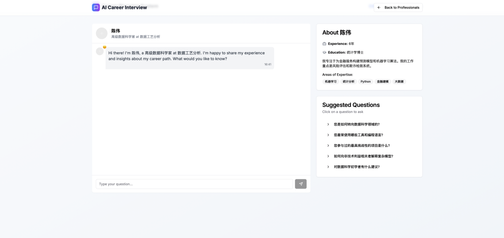Click 陈伟's avatar in the chat header
The height and width of the screenshot is (238, 504).
(x=101, y=33)
